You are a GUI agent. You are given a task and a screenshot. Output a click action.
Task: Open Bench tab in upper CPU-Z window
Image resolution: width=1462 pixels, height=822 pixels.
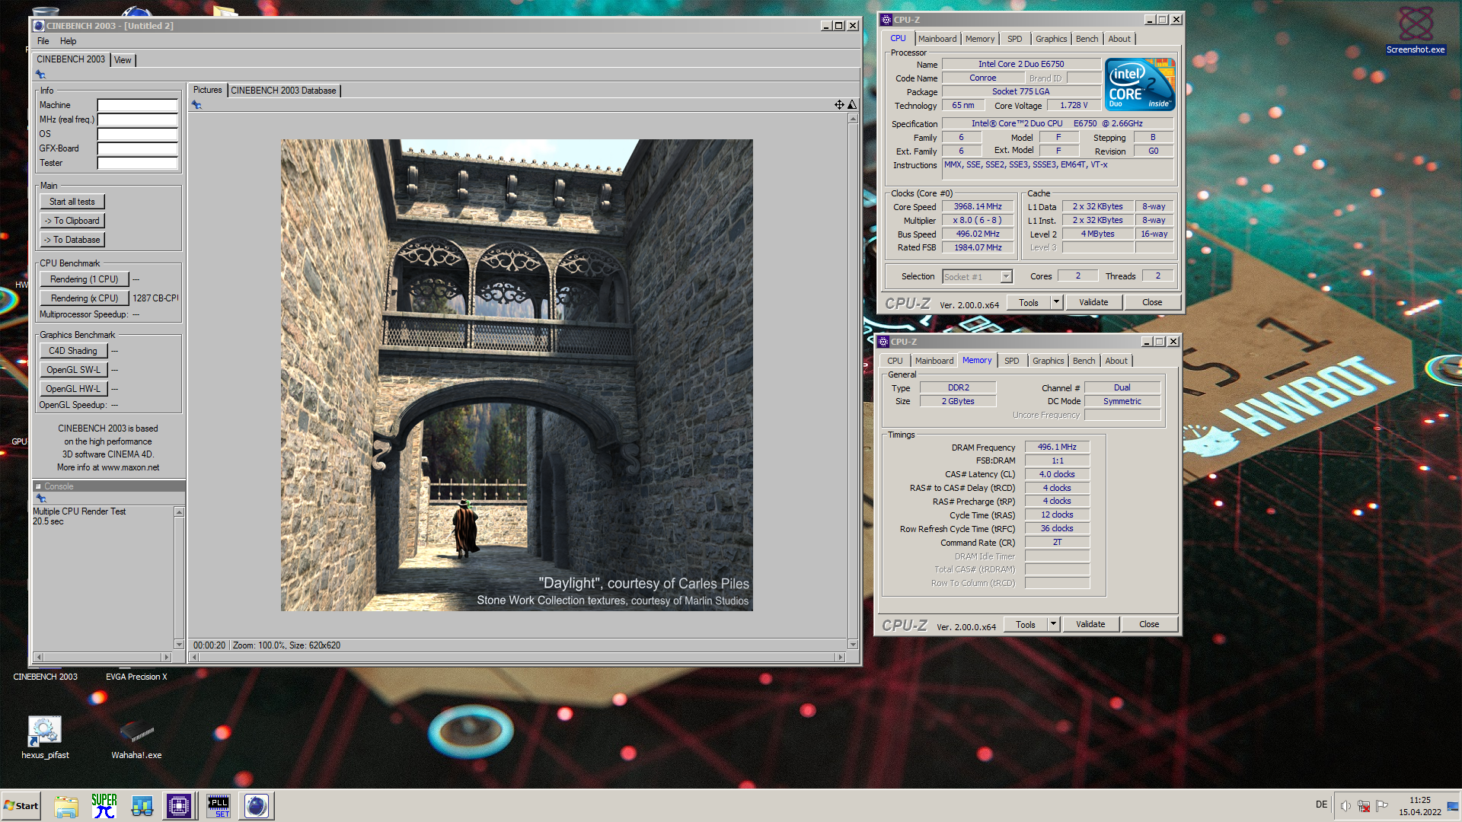1087,39
